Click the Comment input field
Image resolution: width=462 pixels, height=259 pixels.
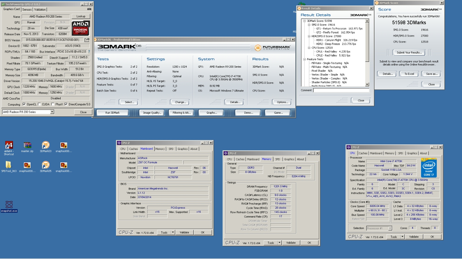coord(341,90)
